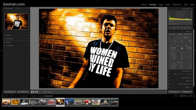Enable the Original Photo checkbox
The width and height of the screenshot is (196, 110).
coord(169,24)
